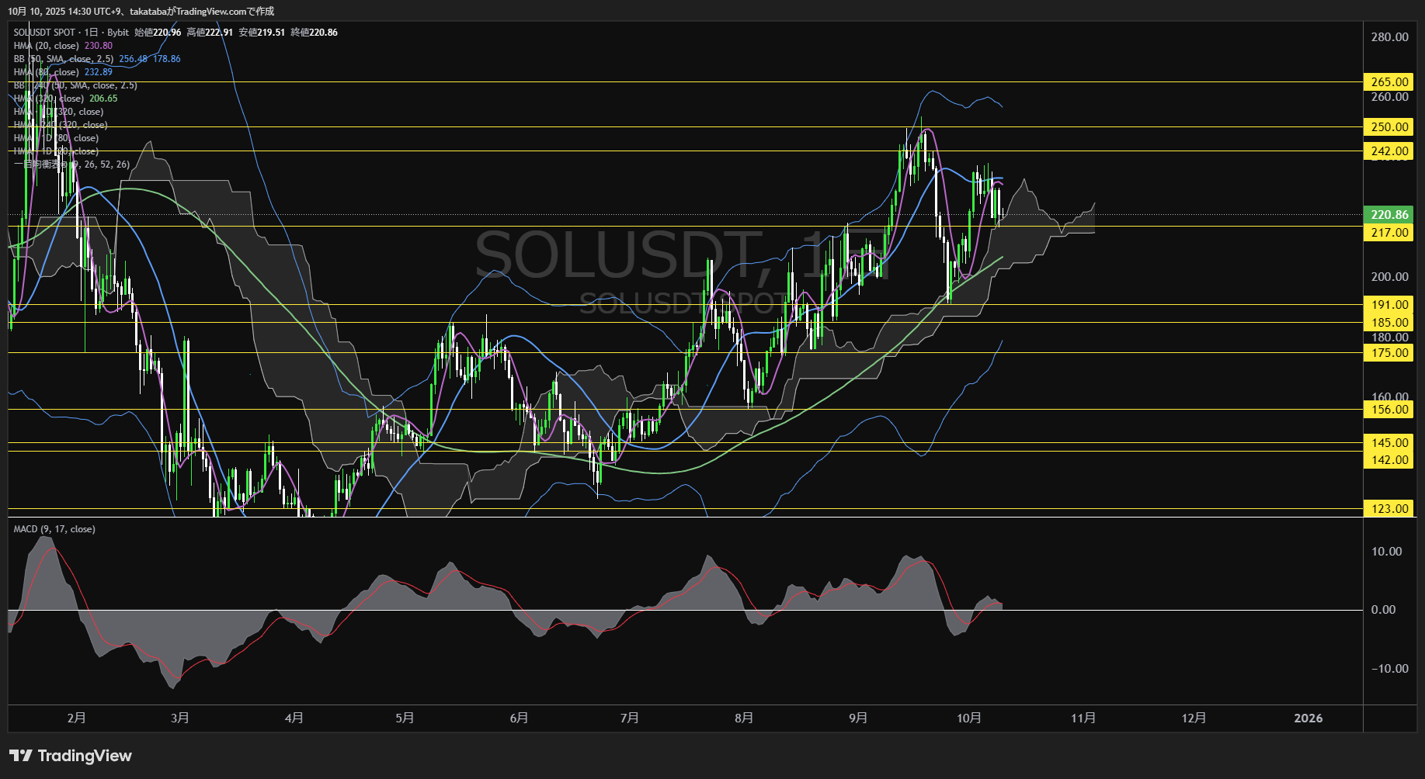
Task: Click the HMA (80, close) legend entry
Action: 47,72
